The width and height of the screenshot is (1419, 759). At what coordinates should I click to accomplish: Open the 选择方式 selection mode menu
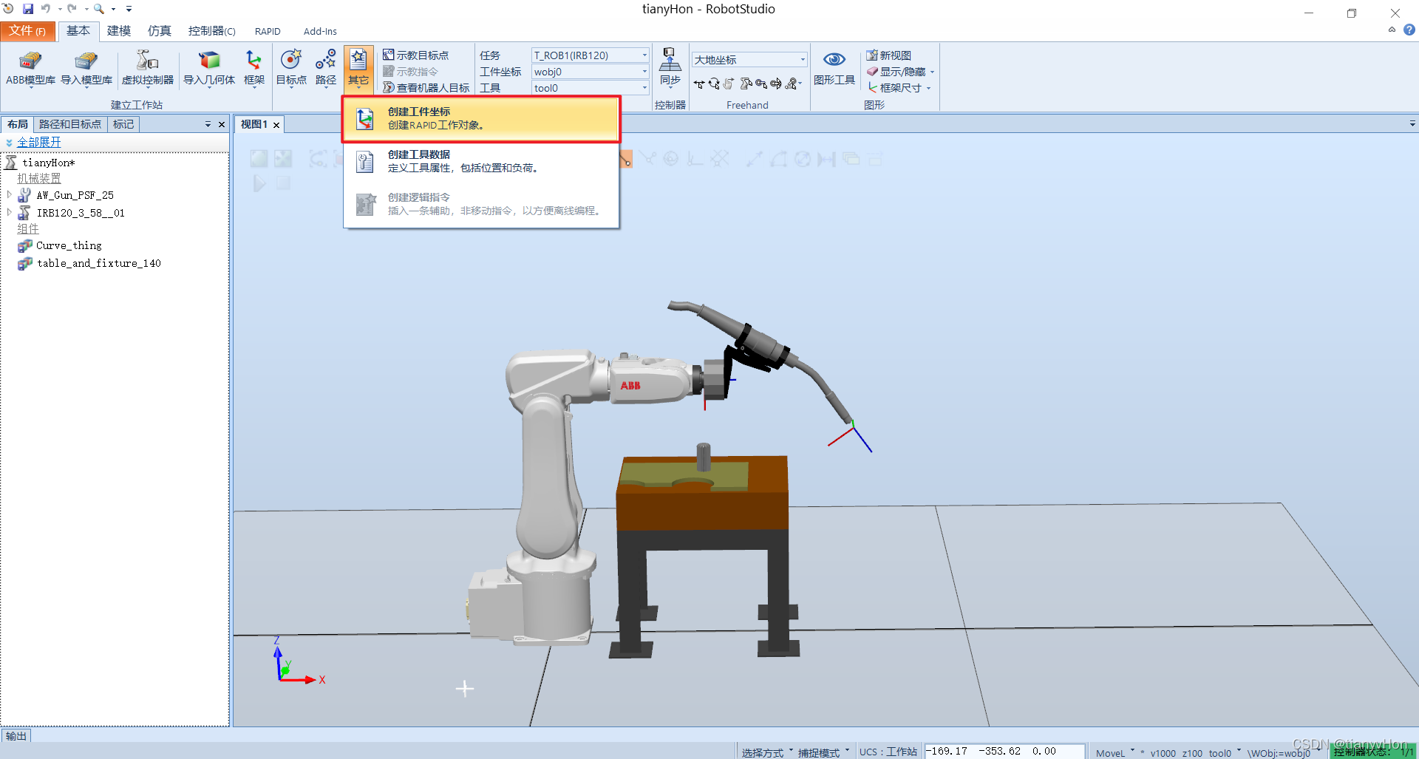pos(767,752)
